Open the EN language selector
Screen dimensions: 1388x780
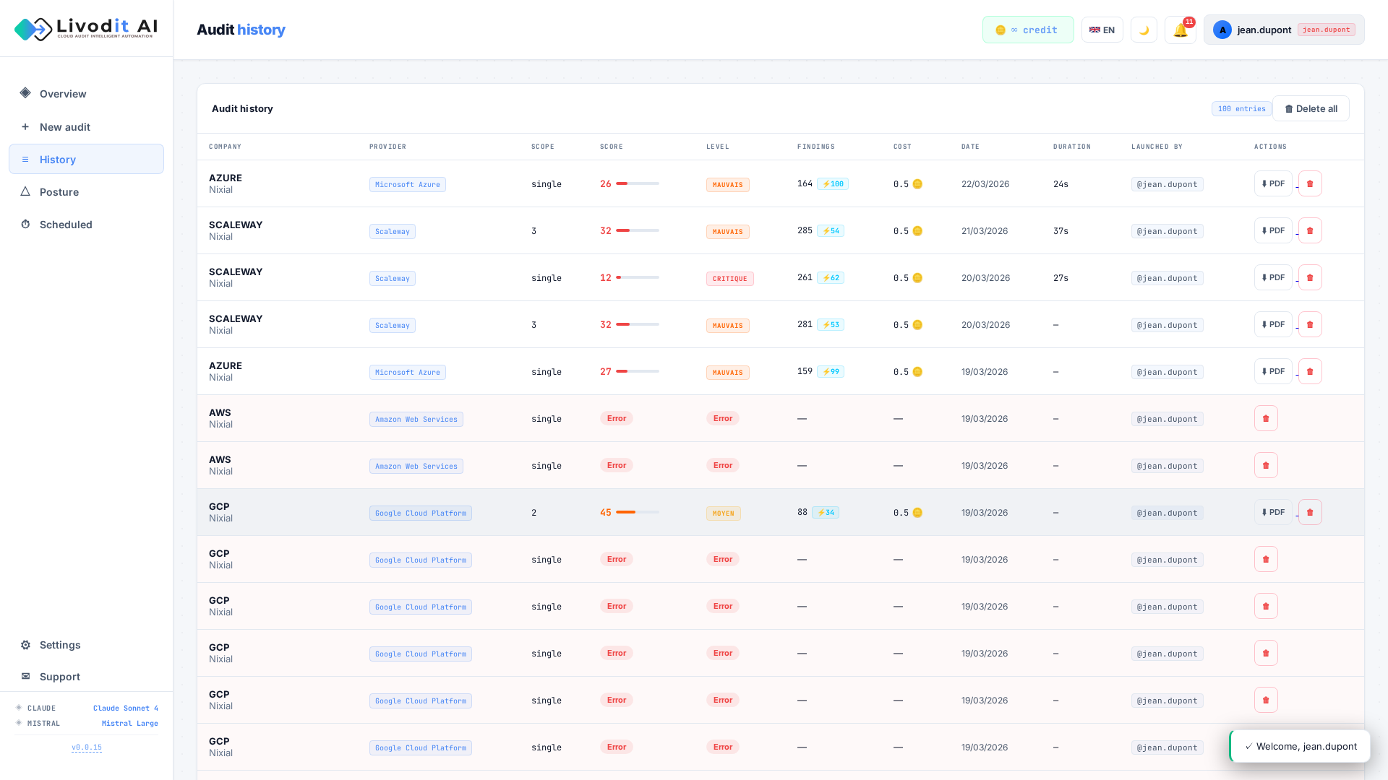click(x=1102, y=30)
